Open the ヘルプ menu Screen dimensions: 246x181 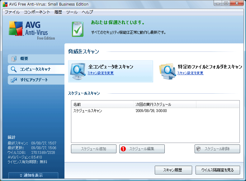click(88, 12)
